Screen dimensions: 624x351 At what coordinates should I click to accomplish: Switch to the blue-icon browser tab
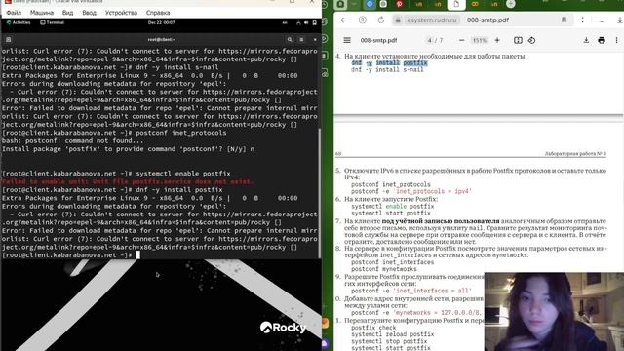pos(370,4)
